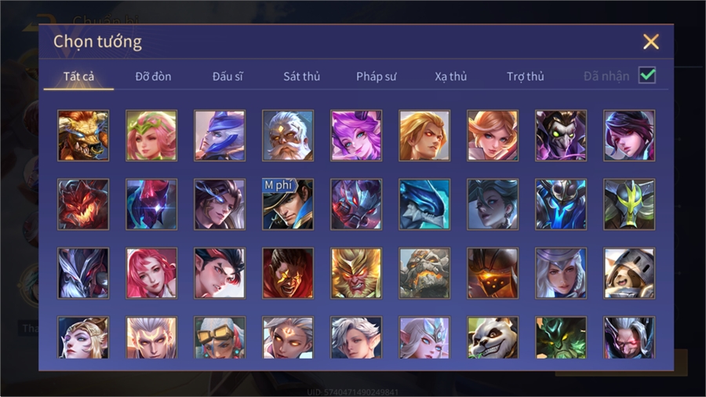This screenshot has width=706, height=397.
Task: Select the white-bearded old man hero
Action: click(x=288, y=136)
